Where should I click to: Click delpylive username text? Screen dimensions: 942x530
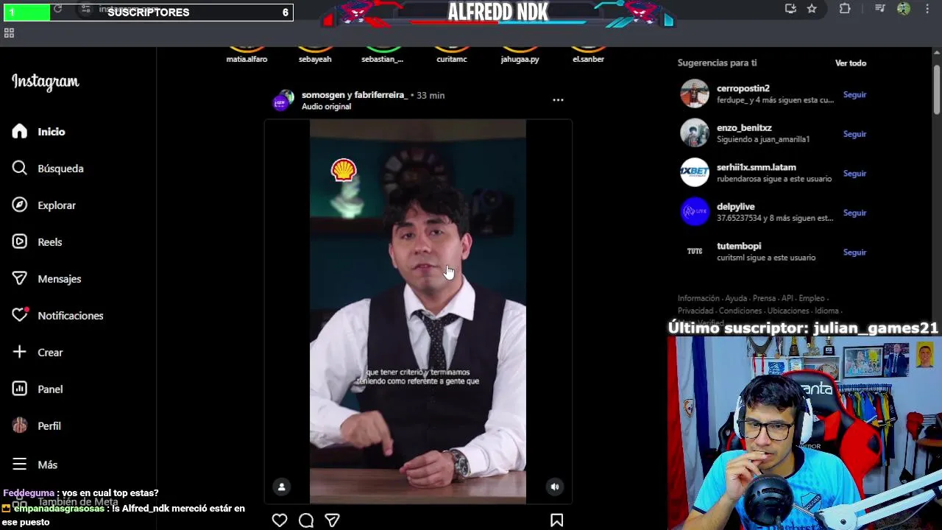tap(736, 207)
